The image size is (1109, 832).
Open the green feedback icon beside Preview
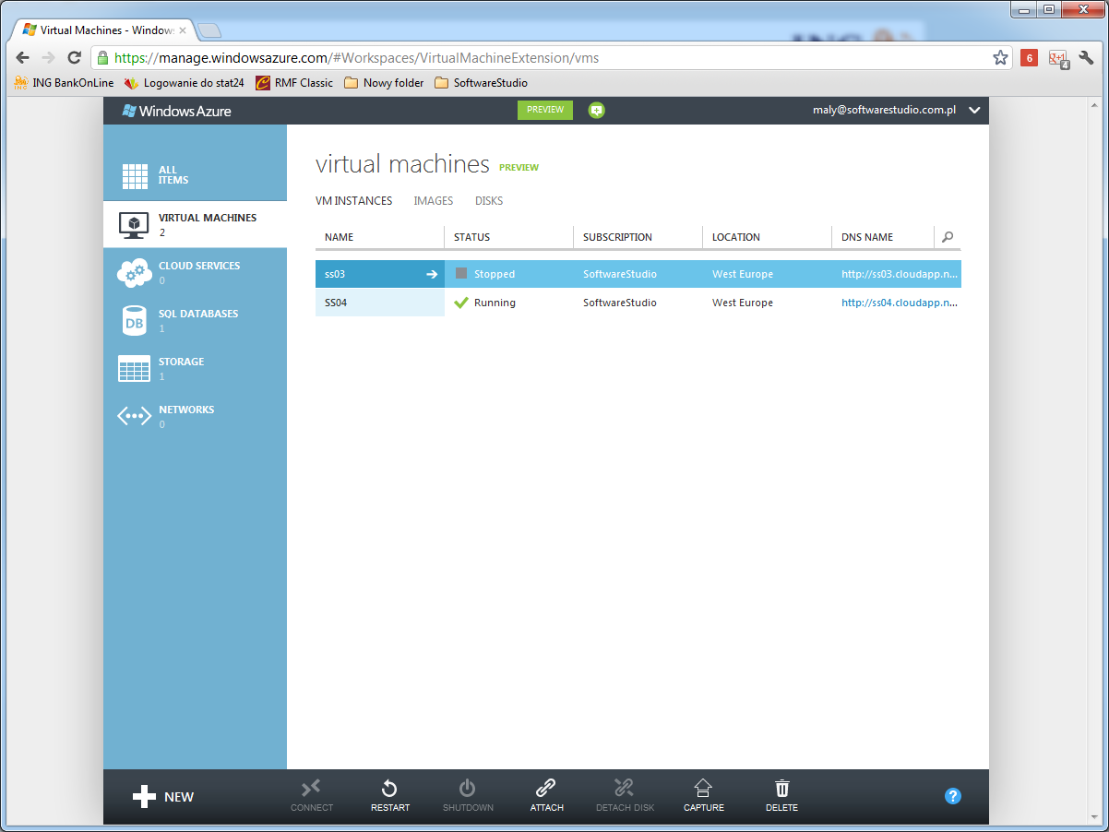pyautogui.click(x=596, y=111)
